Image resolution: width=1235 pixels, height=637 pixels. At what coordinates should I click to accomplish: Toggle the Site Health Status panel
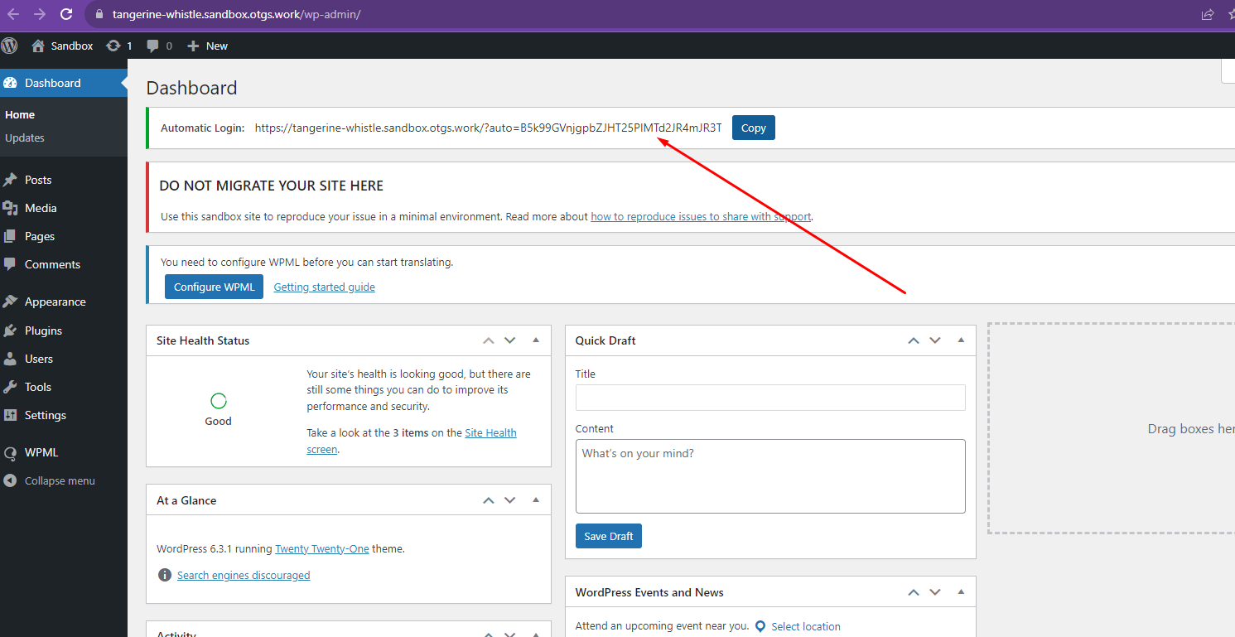(536, 340)
